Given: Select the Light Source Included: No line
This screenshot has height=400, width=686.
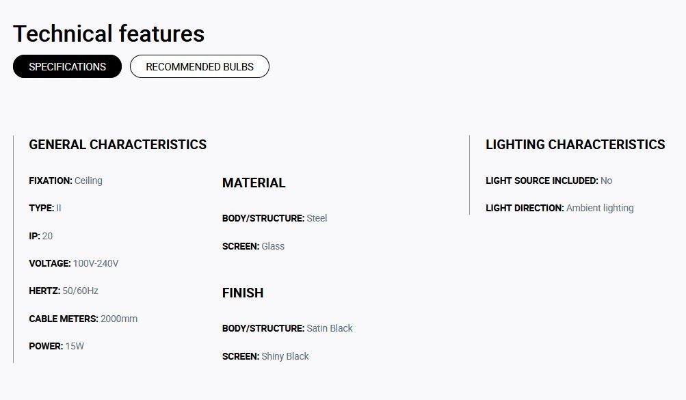Looking at the screenshot, I should (x=549, y=181).
